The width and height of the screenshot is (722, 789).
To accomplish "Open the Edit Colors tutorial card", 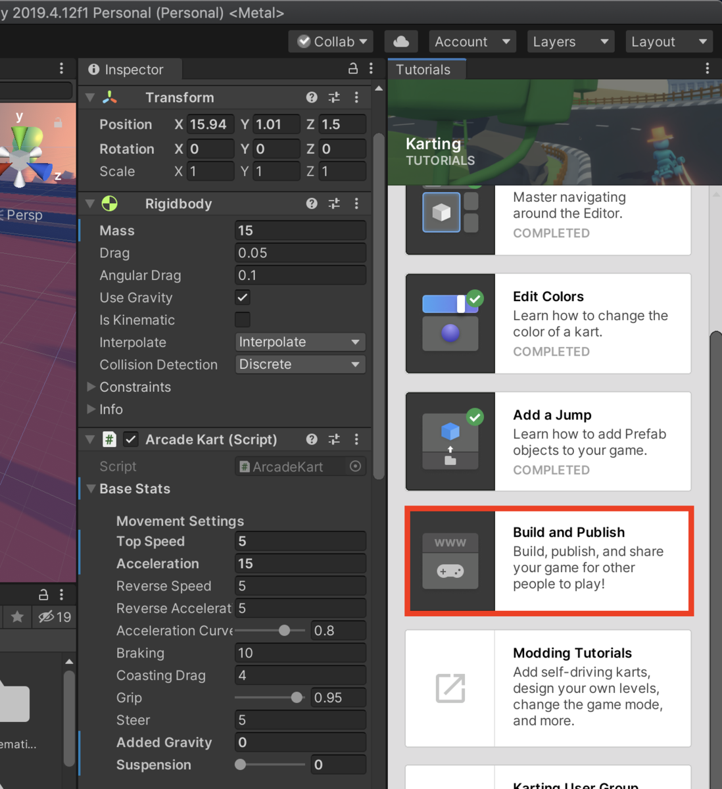I will coord(548,323).
